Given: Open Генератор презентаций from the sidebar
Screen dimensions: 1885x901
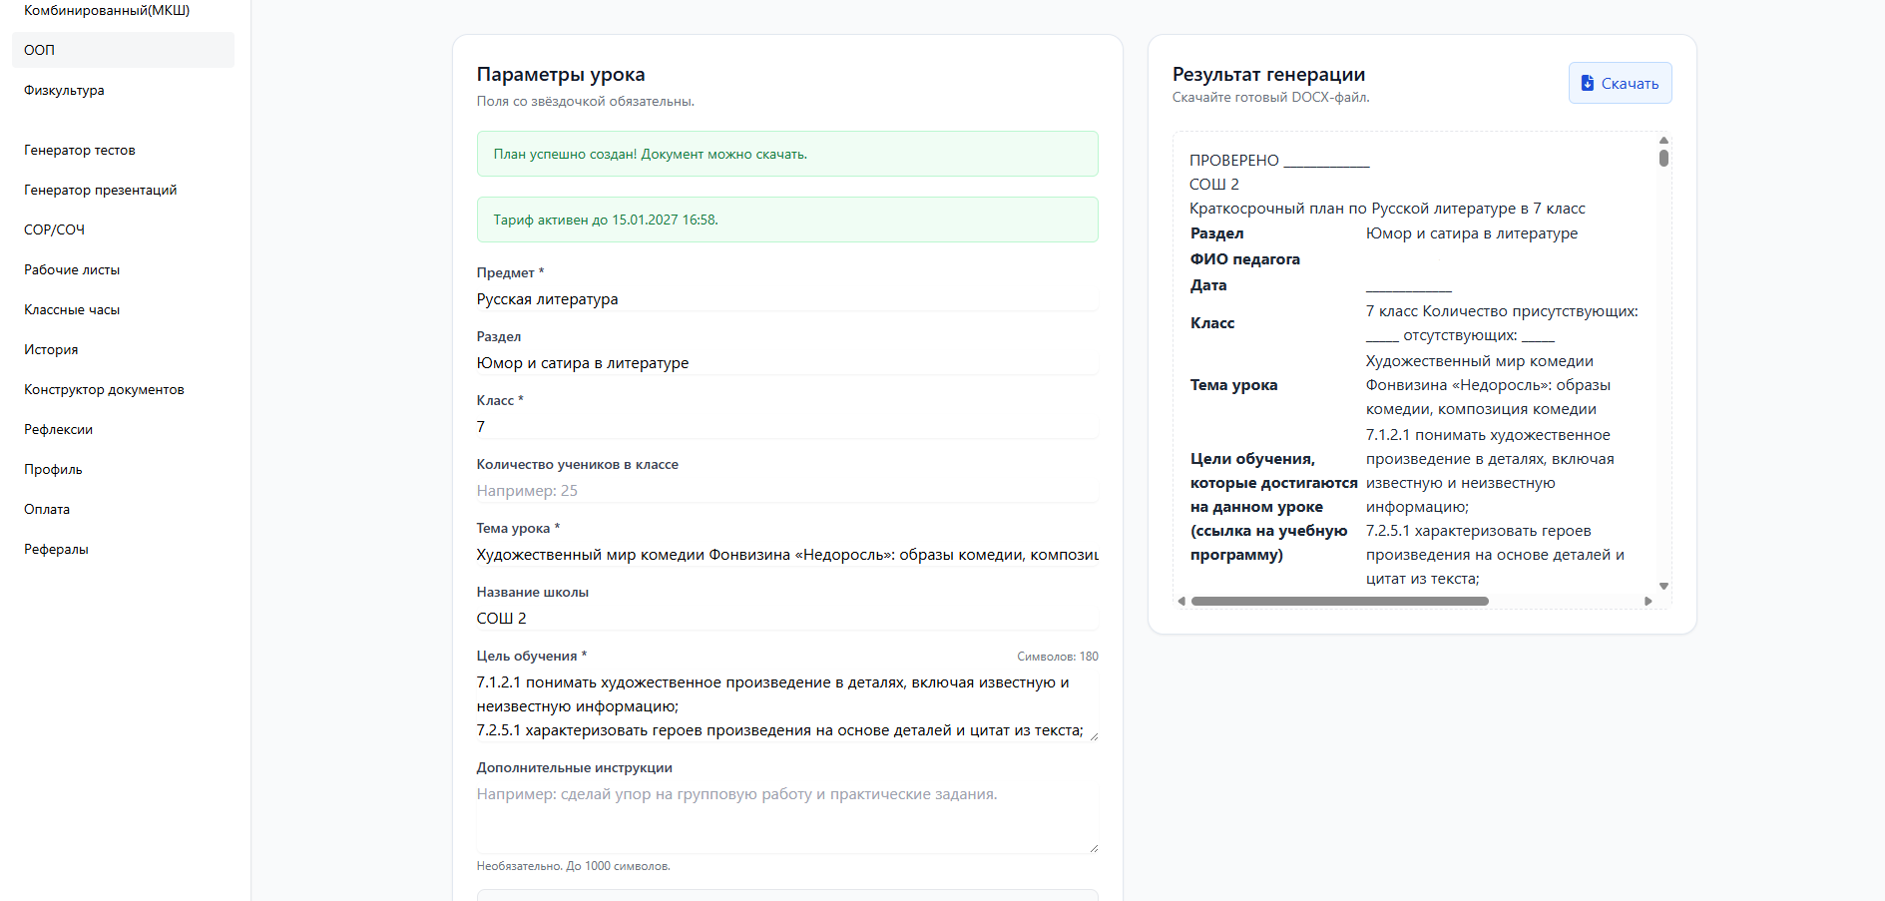Looking at the screenshot, I should 101,190.
